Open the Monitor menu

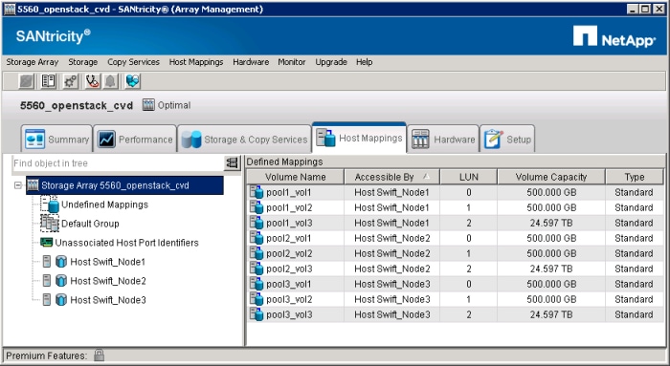(292, 62)
